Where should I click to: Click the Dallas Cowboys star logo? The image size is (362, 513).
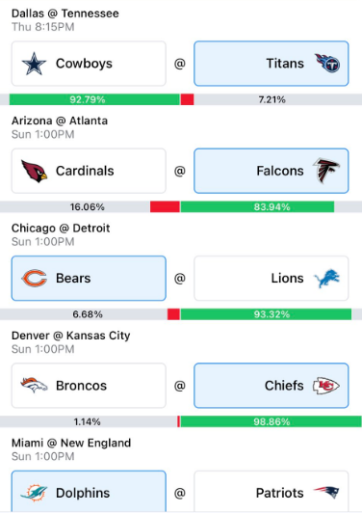[34, 64]
